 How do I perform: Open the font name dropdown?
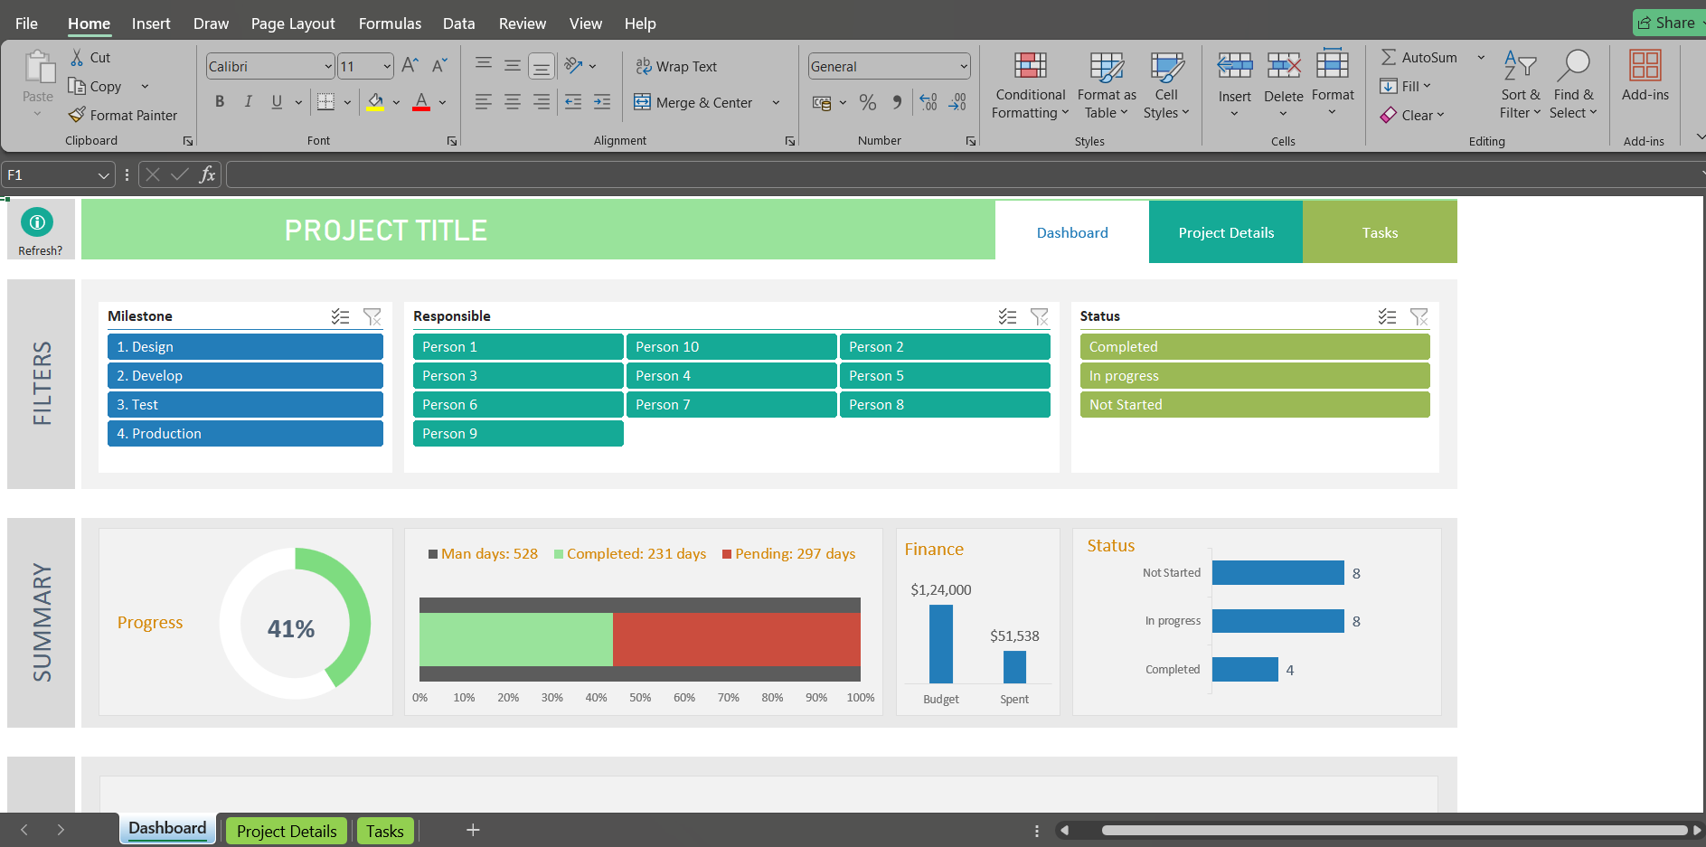click(x=327, y=65)
